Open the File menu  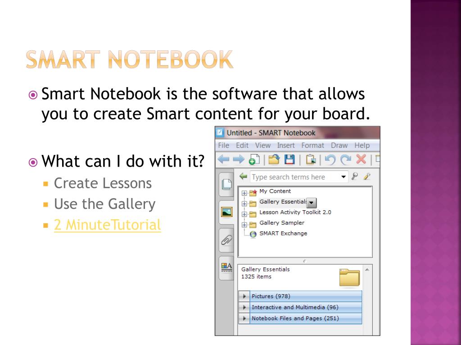pyautogui.click(x=223, y=145)
